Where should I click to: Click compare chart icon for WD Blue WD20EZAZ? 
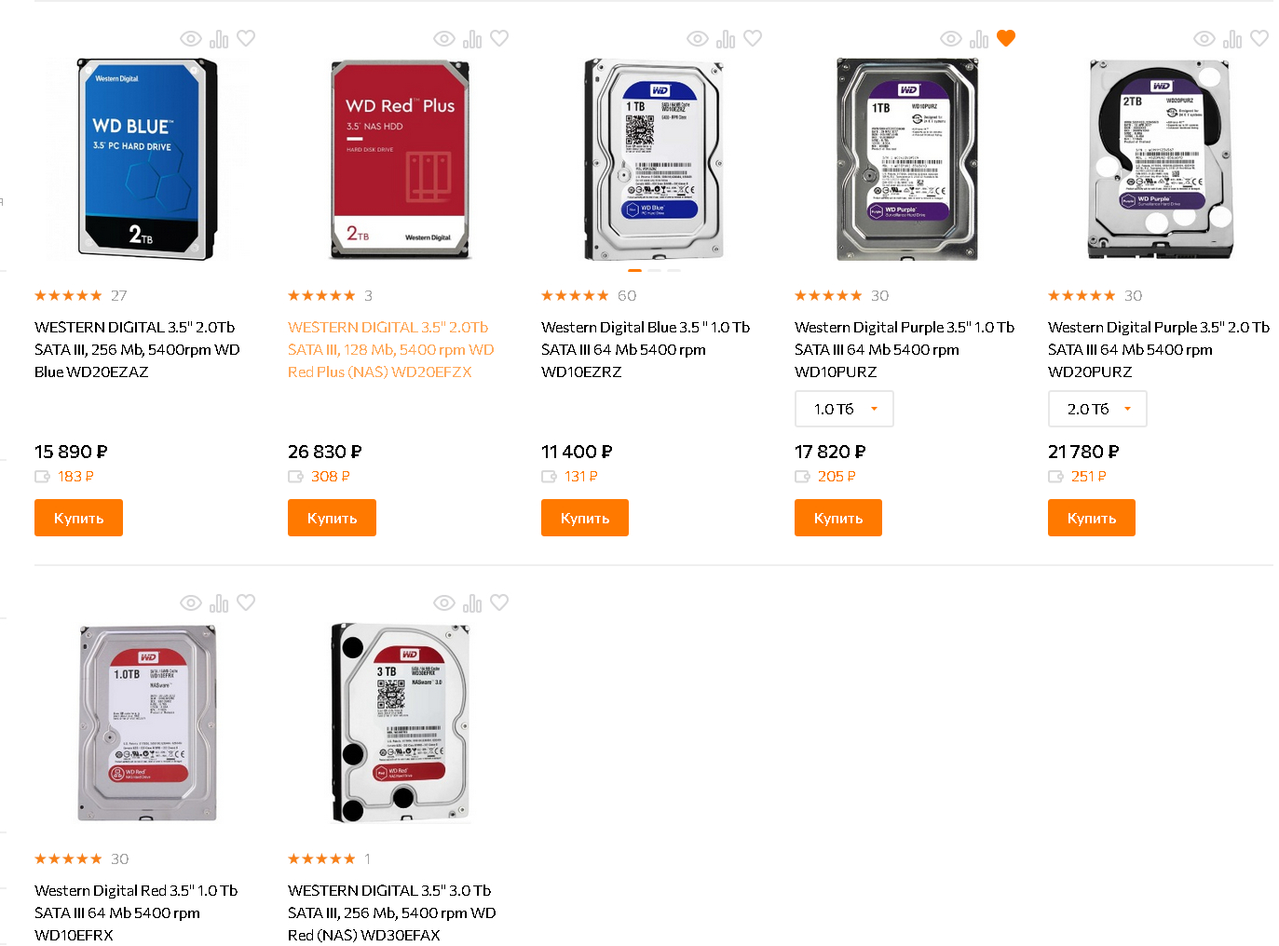[219, 39]
